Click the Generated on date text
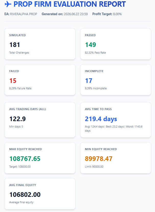The image size is (155, 212). (65, 14)
